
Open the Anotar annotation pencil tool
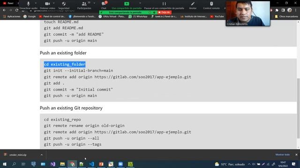point(193,5)
